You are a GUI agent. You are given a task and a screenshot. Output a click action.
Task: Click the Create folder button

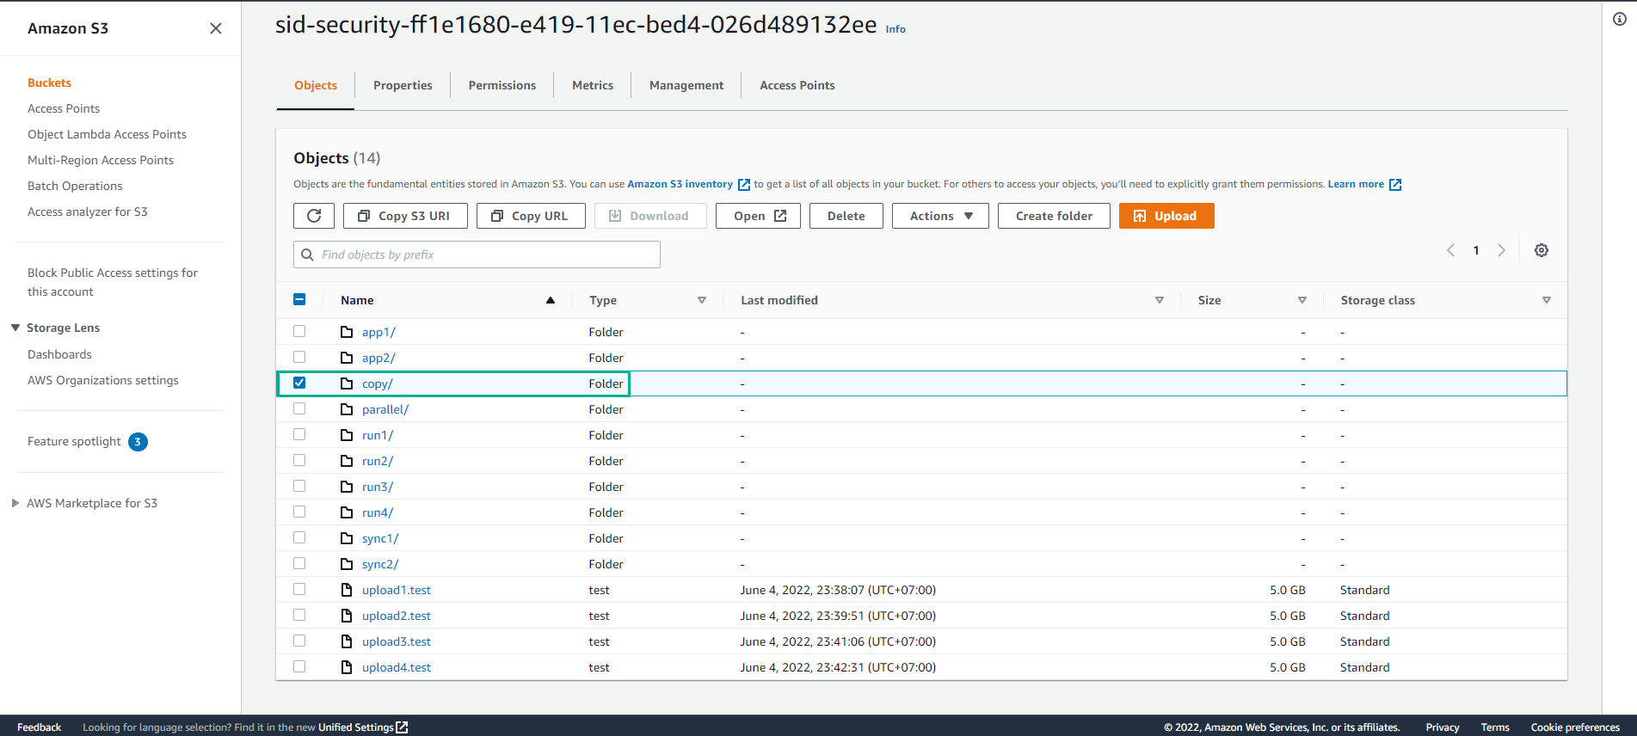point(1054,216)
